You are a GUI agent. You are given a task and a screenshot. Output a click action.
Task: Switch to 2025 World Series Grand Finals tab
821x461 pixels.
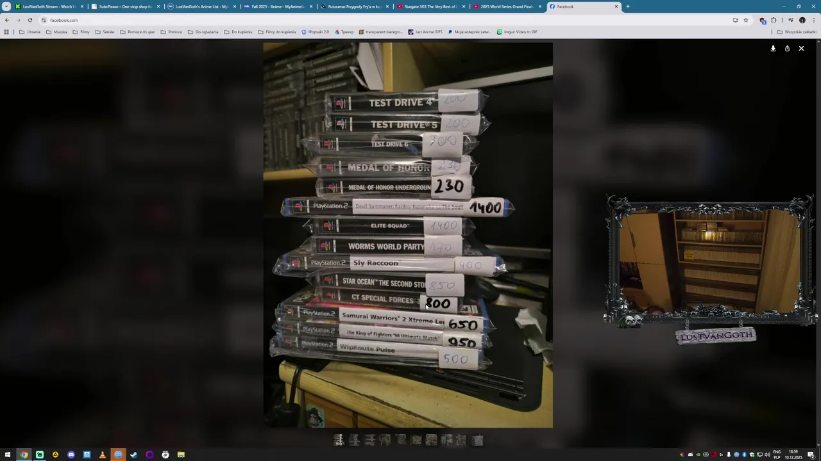pos(507,6)
